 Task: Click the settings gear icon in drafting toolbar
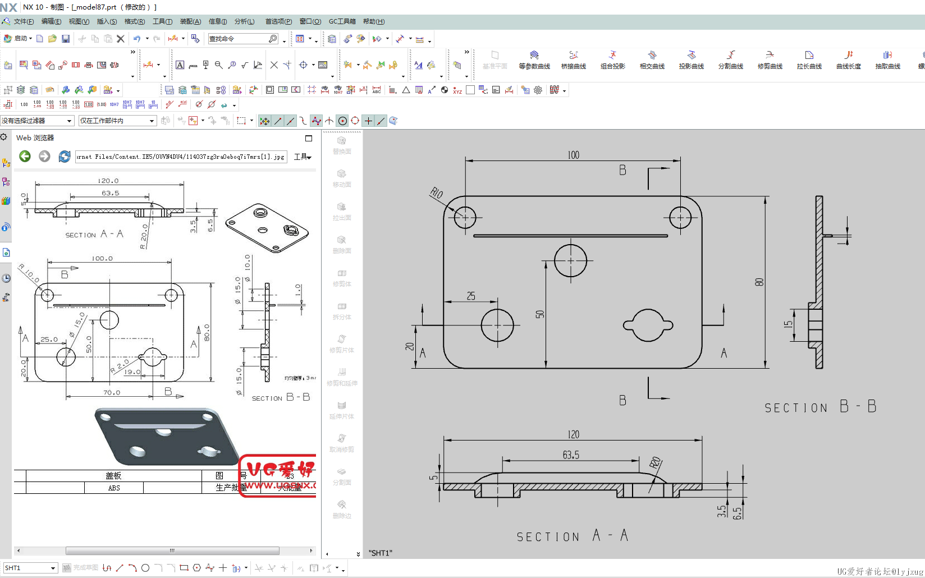pyautogui.click(x=538, y=90)
